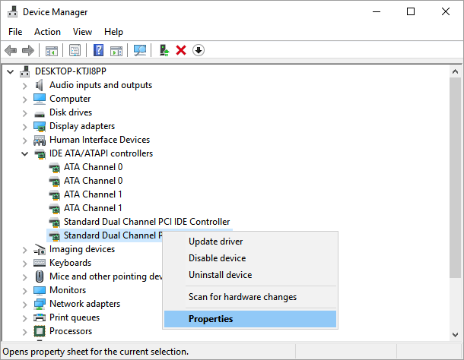Screen dimensions: 464x360
Task: Click the Forward arrow in toolbar
Action: point(28,50)
